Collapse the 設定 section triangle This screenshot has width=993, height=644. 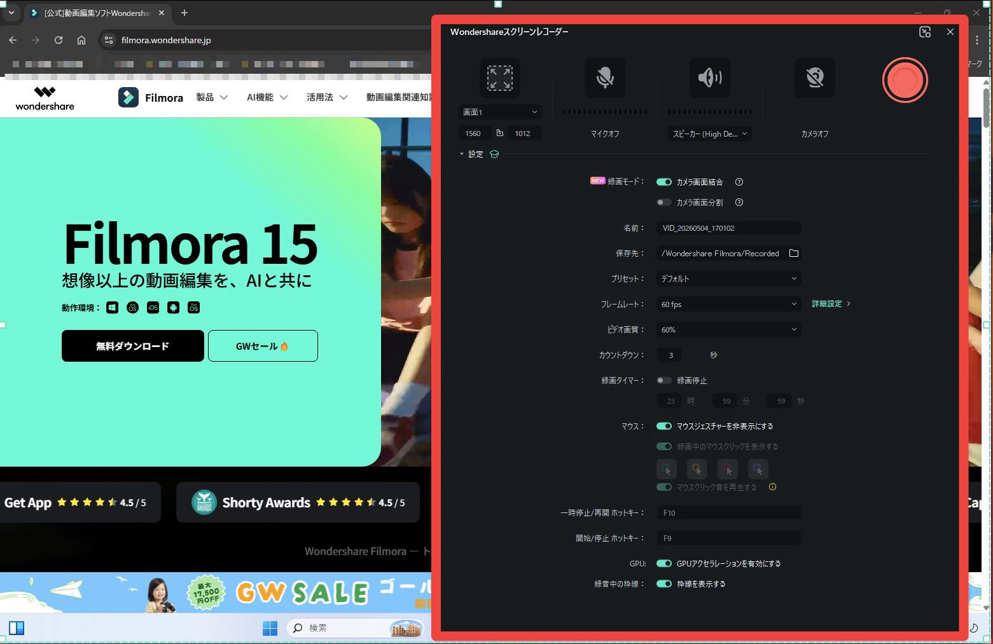tap(462, 154)
